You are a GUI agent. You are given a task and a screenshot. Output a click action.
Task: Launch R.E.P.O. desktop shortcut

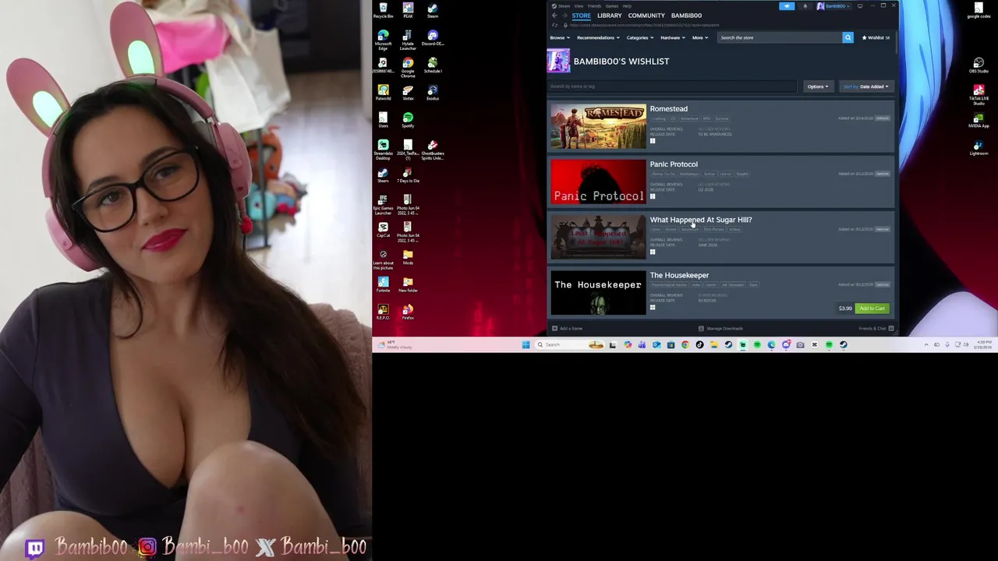pyautogui.click(x=383, y=312)
